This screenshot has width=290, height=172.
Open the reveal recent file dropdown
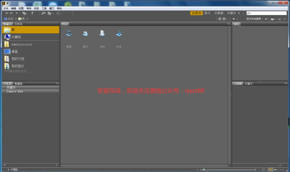pos(25,13)
